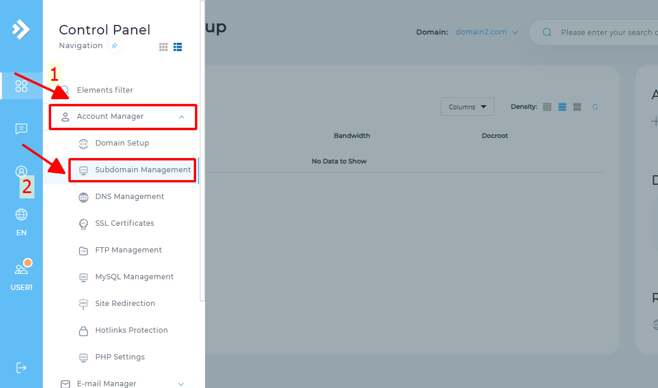This screenshot has height=388, width=658.
Task: Expand the E-mail Manager section
Action: click(x=181, y=384)
